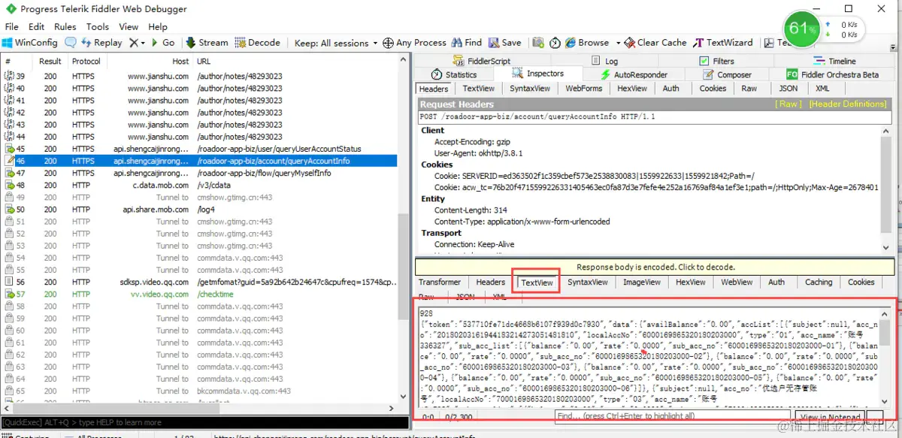Select request inspector XML tab
Screen dimensions: 902x438
coord(823,89)
